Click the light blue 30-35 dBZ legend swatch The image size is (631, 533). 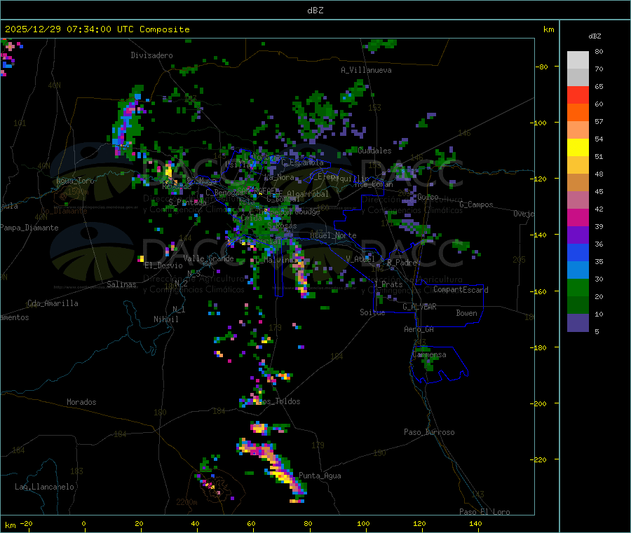(578, 270)
